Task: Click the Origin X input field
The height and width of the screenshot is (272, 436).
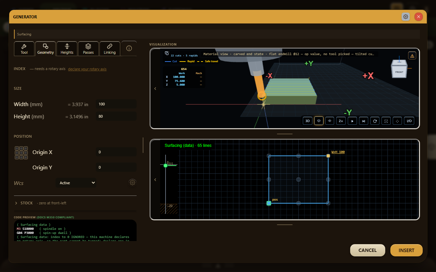Action: tap(116, 152)
